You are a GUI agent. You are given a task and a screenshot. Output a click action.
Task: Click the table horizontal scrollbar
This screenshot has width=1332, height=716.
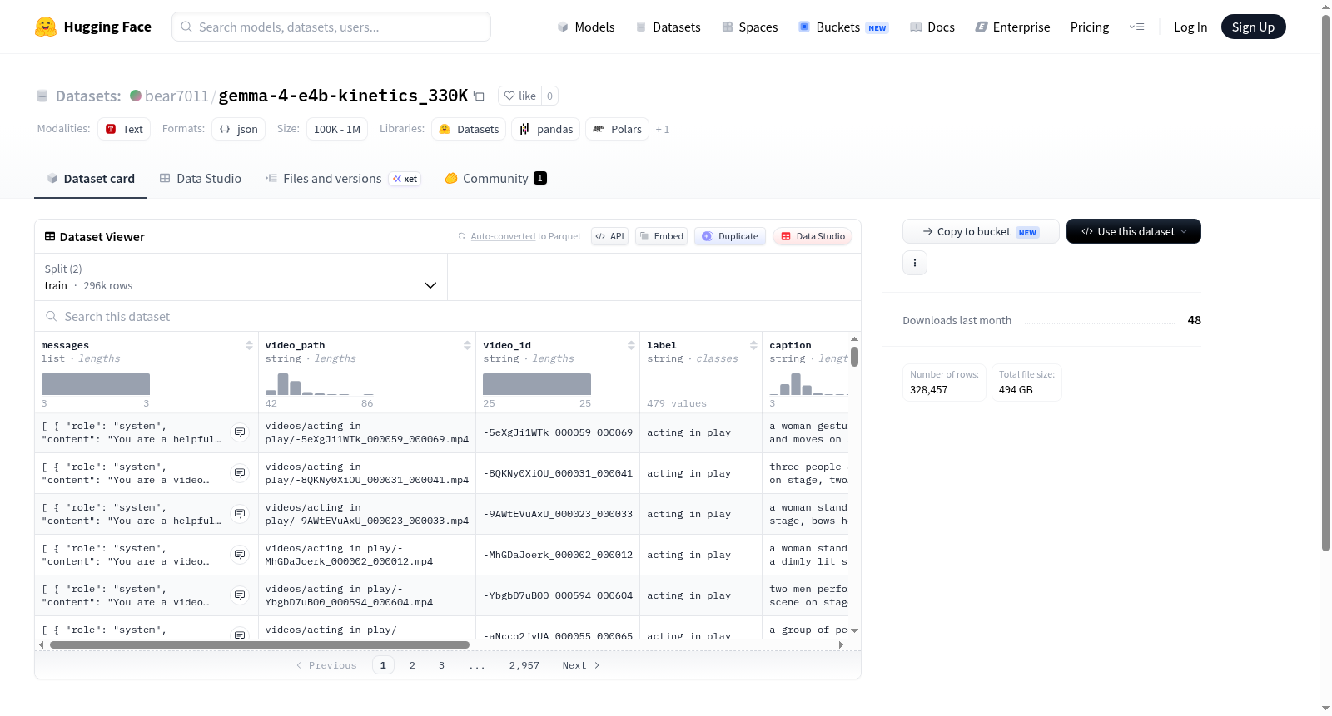tap(260, 644)
